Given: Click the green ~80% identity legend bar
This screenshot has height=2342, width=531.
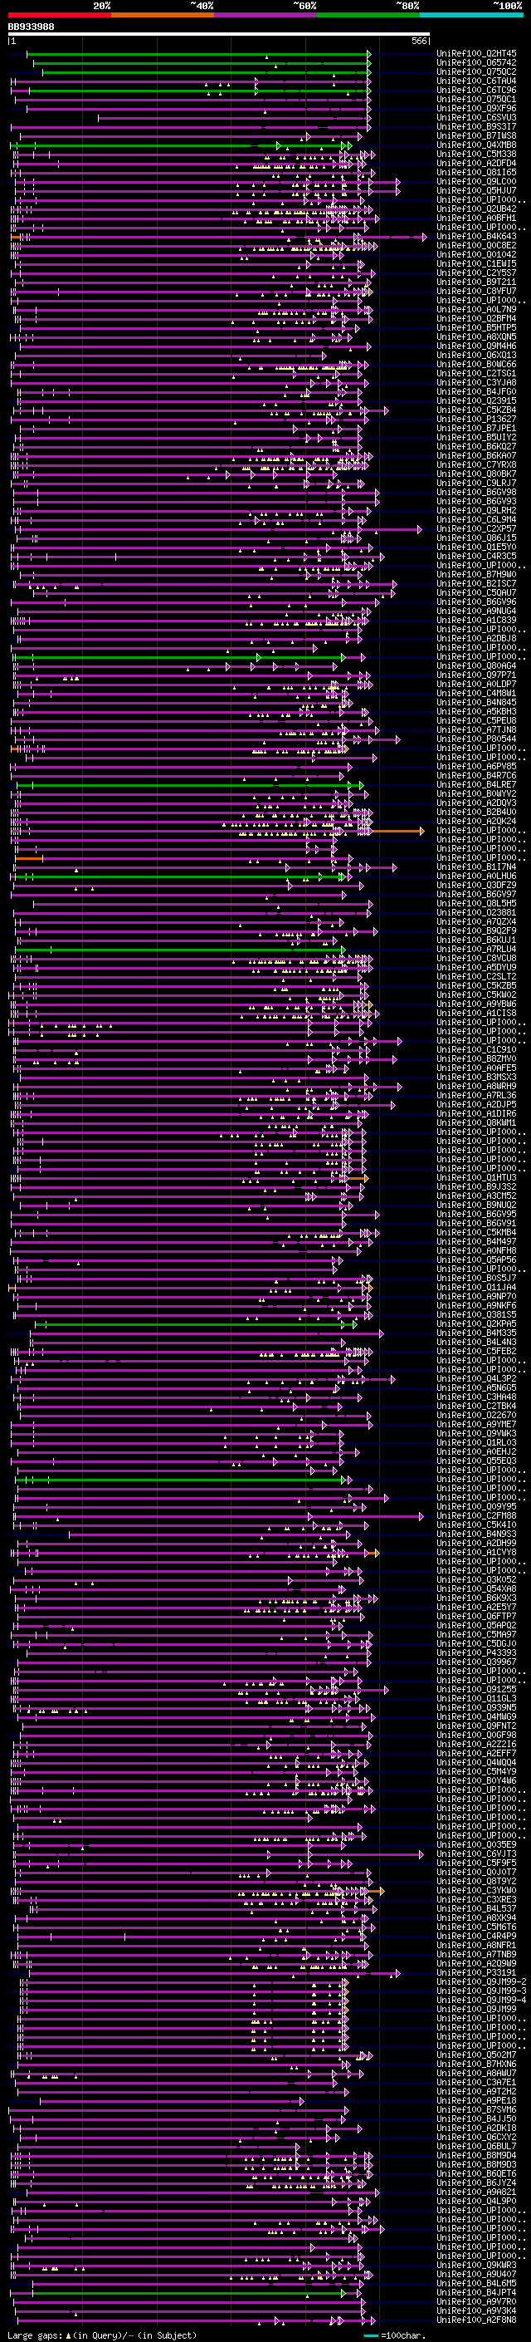Looking at the screenshot, I should point(368,16).
